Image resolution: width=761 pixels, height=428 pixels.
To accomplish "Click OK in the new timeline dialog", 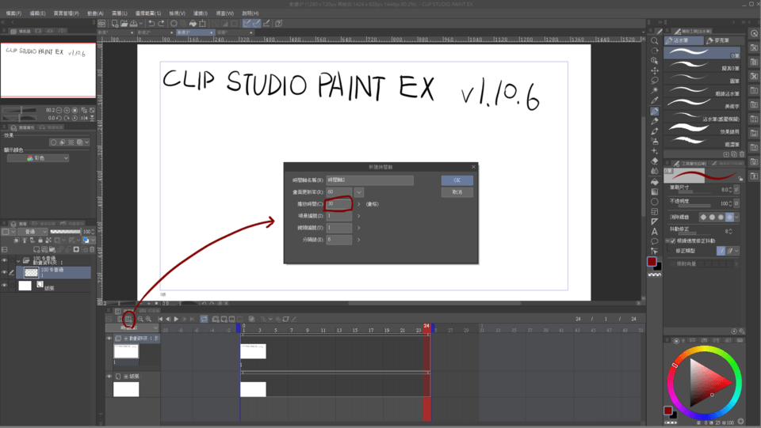I will [457, 180].
